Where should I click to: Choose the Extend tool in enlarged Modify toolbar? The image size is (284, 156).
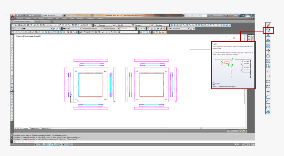[x=268, y=76]
